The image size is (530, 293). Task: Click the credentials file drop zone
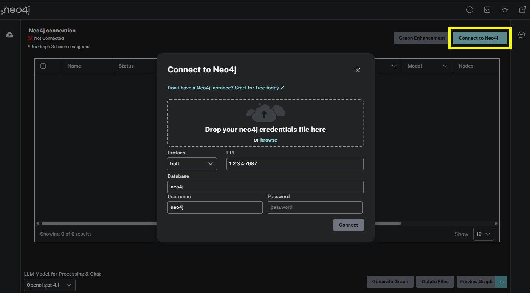[x=265, y=123]
